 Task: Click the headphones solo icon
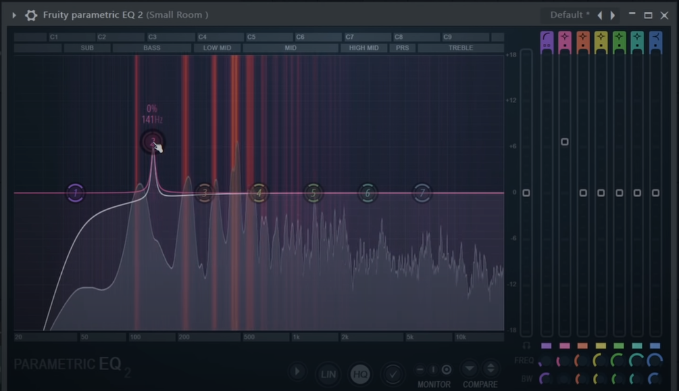coord(526,345)
